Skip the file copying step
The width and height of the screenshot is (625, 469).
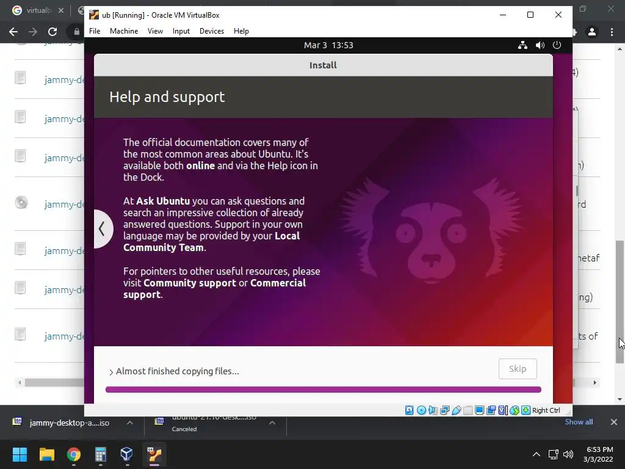point(518,369)
